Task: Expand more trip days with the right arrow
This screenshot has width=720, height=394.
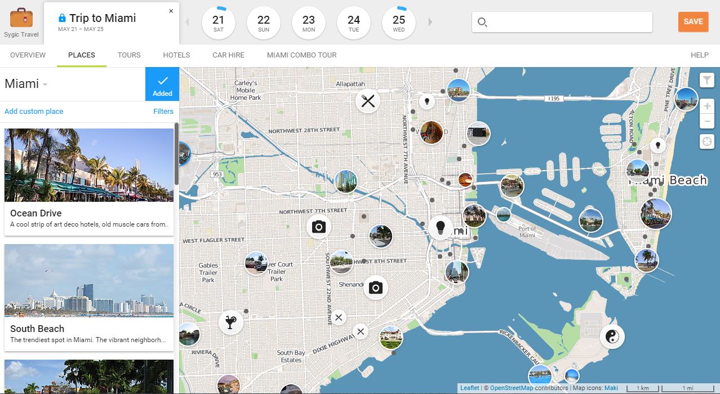Action: tap(430, 22)
